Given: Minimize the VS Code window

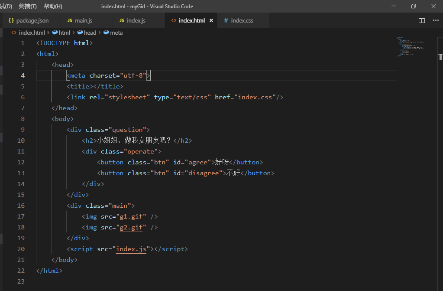Looking at the screenshot, I should point(394,6).
